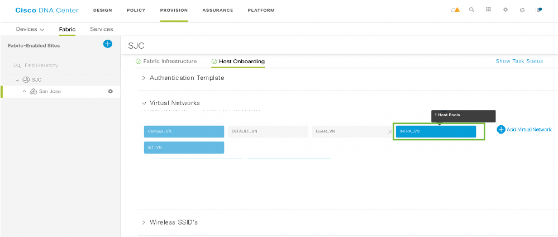558x237 pixels.
Task: Click the X on Guest_VN
Action: pos(390,131)
